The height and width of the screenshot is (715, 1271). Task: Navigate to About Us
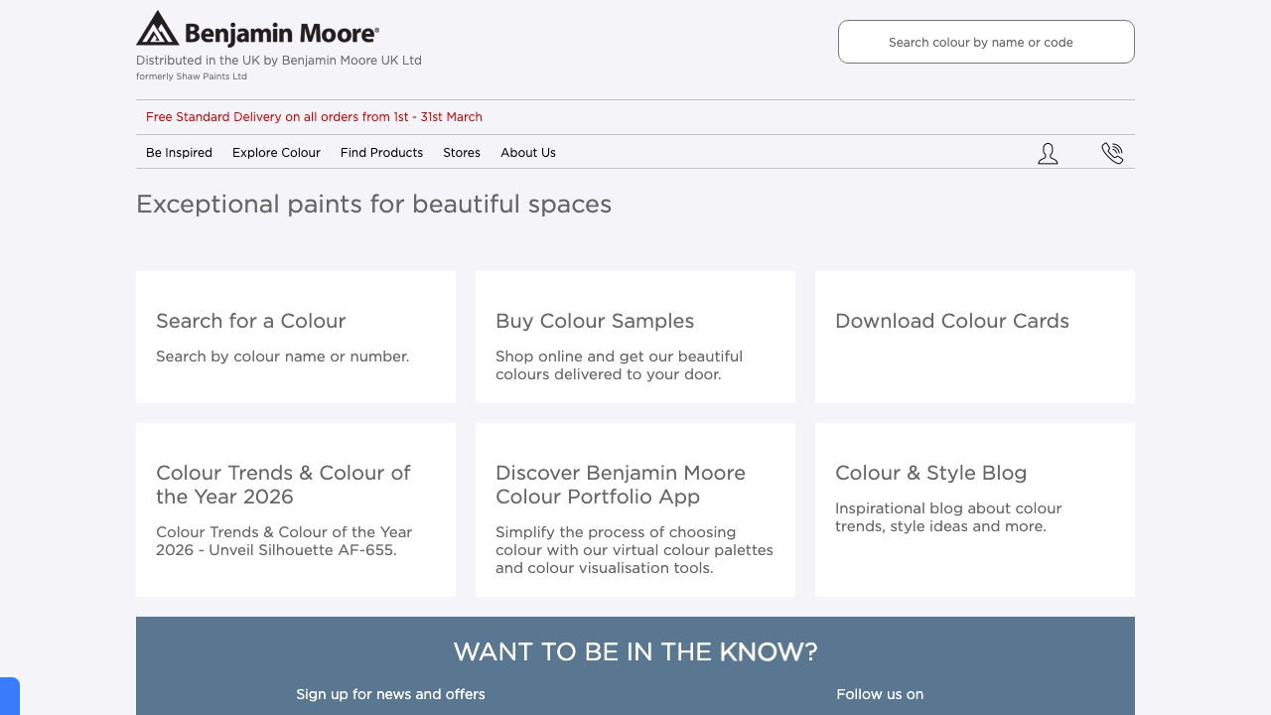click(527, 152)
